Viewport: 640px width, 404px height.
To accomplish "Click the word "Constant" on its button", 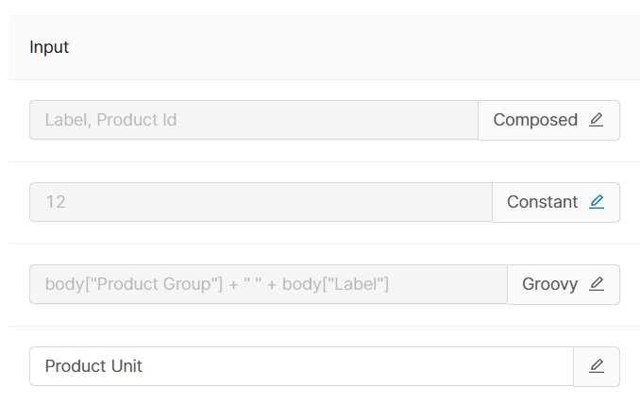I will pos(542,202).
